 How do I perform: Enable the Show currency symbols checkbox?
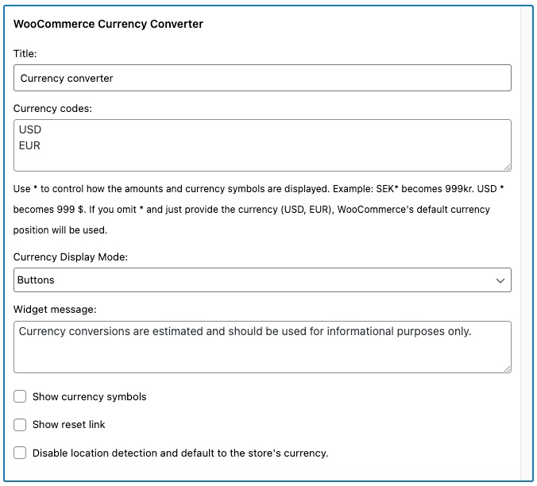coord(20,396)
